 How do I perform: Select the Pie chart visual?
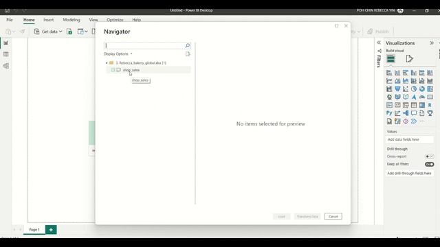[414, 89]
